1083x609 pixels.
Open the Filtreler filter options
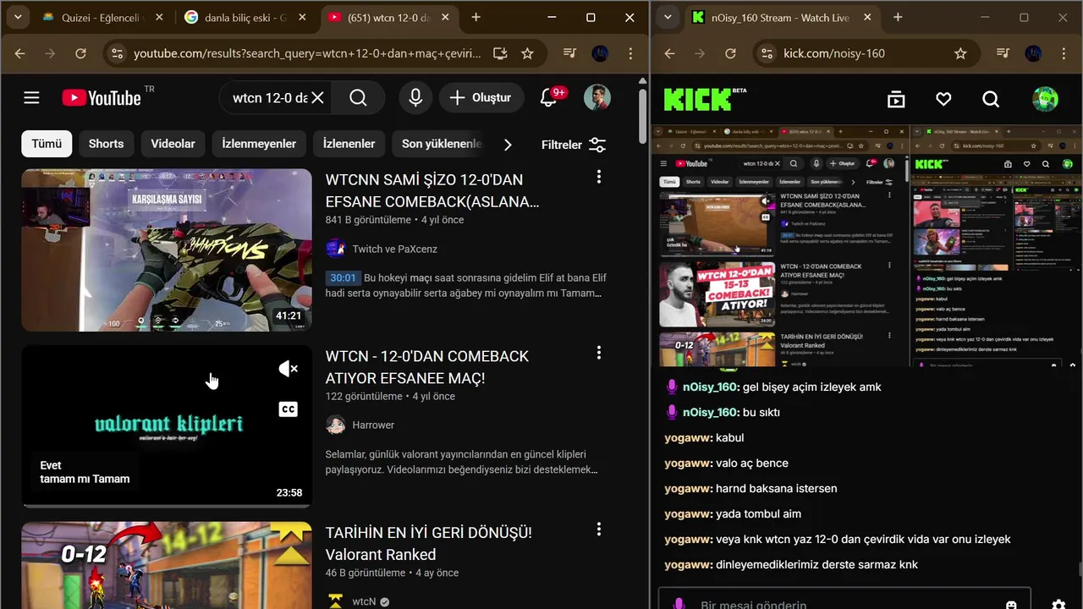(x=574, y=145)
